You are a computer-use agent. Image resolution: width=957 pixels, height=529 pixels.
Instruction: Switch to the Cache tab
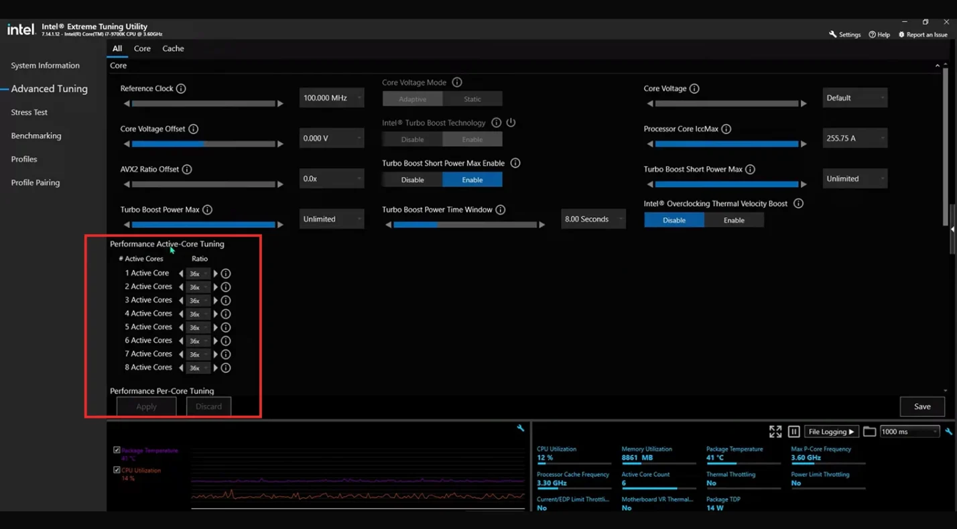point(173,48)
